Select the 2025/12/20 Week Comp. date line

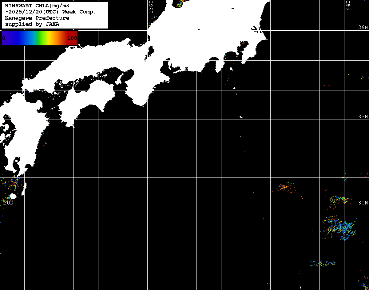(x=51, y=12)
